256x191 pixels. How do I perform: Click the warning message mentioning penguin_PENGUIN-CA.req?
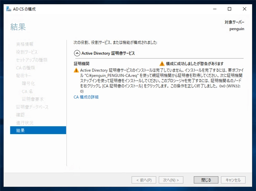click(162, 80)
